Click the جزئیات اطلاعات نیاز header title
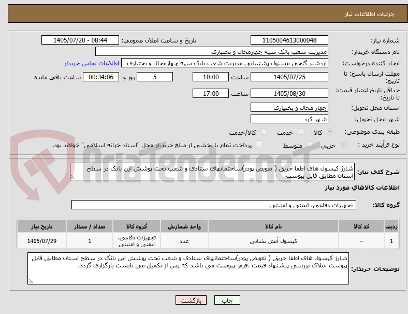Screen dimensions: 408x314 [x=370, y=14]
